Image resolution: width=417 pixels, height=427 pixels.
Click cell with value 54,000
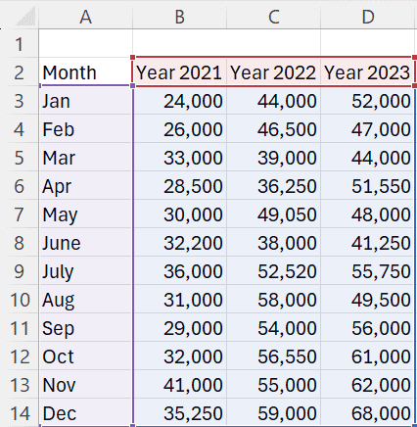click(273, 328)
